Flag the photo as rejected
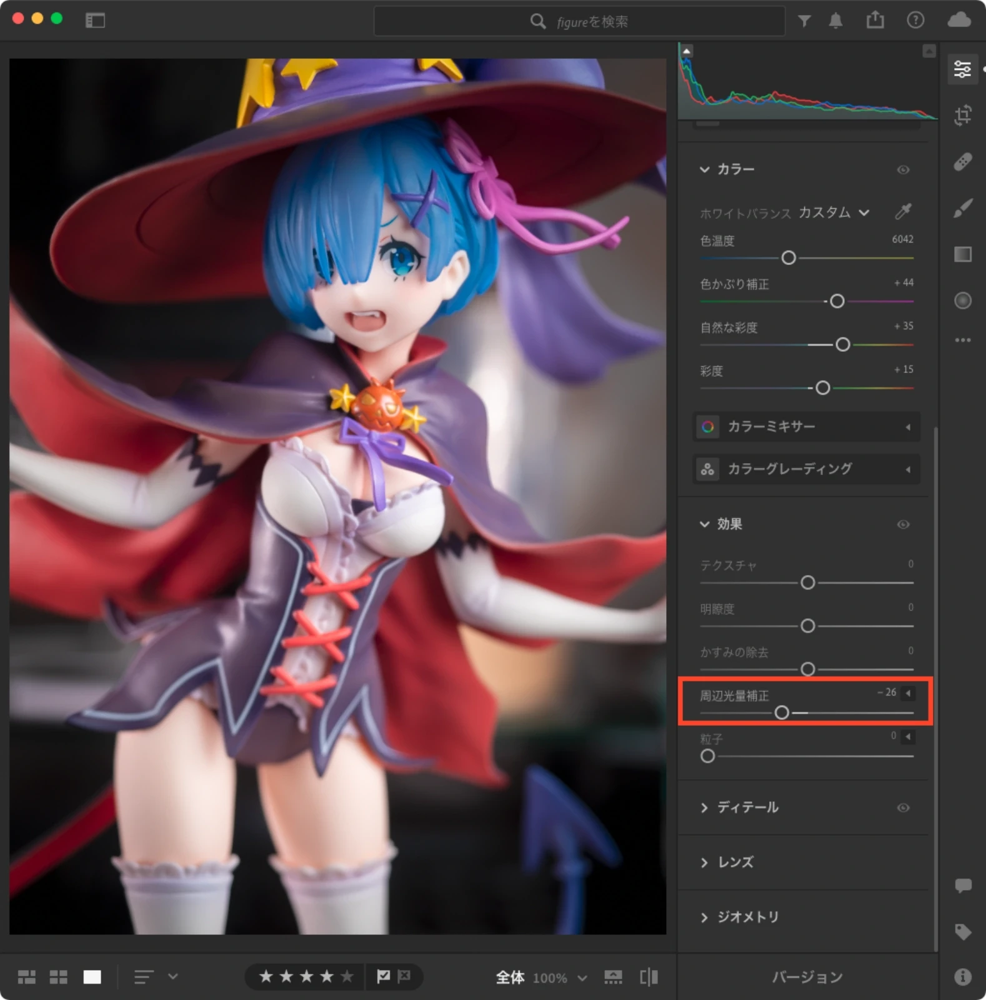Viewport: 986px width, 1000px height. tap(404, 976)
